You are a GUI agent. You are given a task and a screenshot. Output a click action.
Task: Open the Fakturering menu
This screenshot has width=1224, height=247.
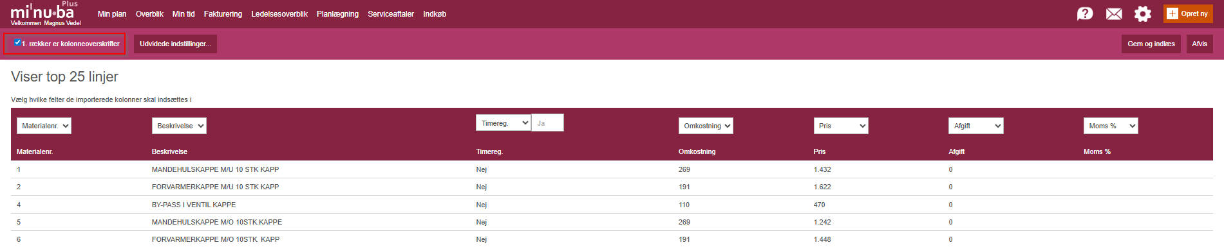click(x=223, y=14)
